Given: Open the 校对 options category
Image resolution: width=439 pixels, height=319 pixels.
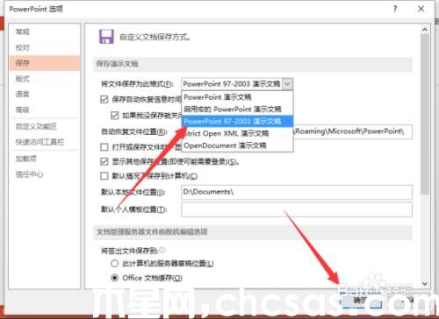Looking at the screenshot, I should (23, 47).
